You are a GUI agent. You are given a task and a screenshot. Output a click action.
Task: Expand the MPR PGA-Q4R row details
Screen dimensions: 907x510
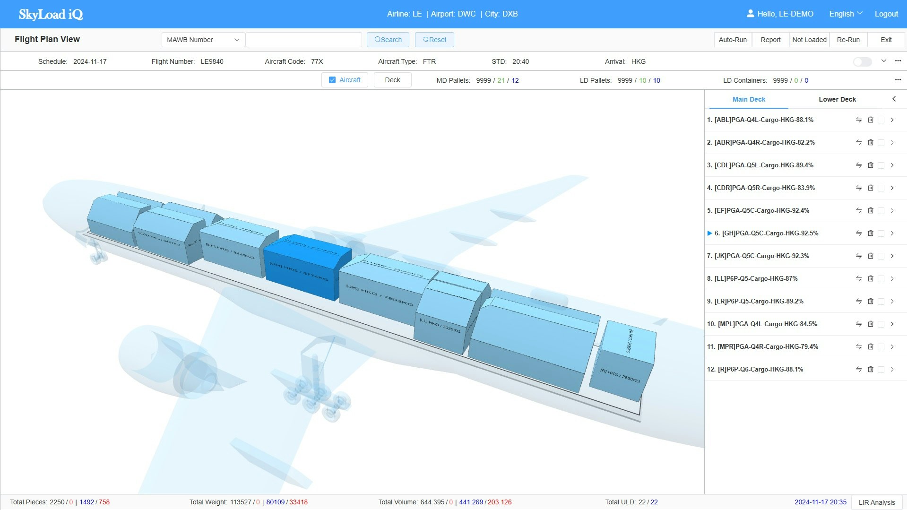[x=892, y=347]
